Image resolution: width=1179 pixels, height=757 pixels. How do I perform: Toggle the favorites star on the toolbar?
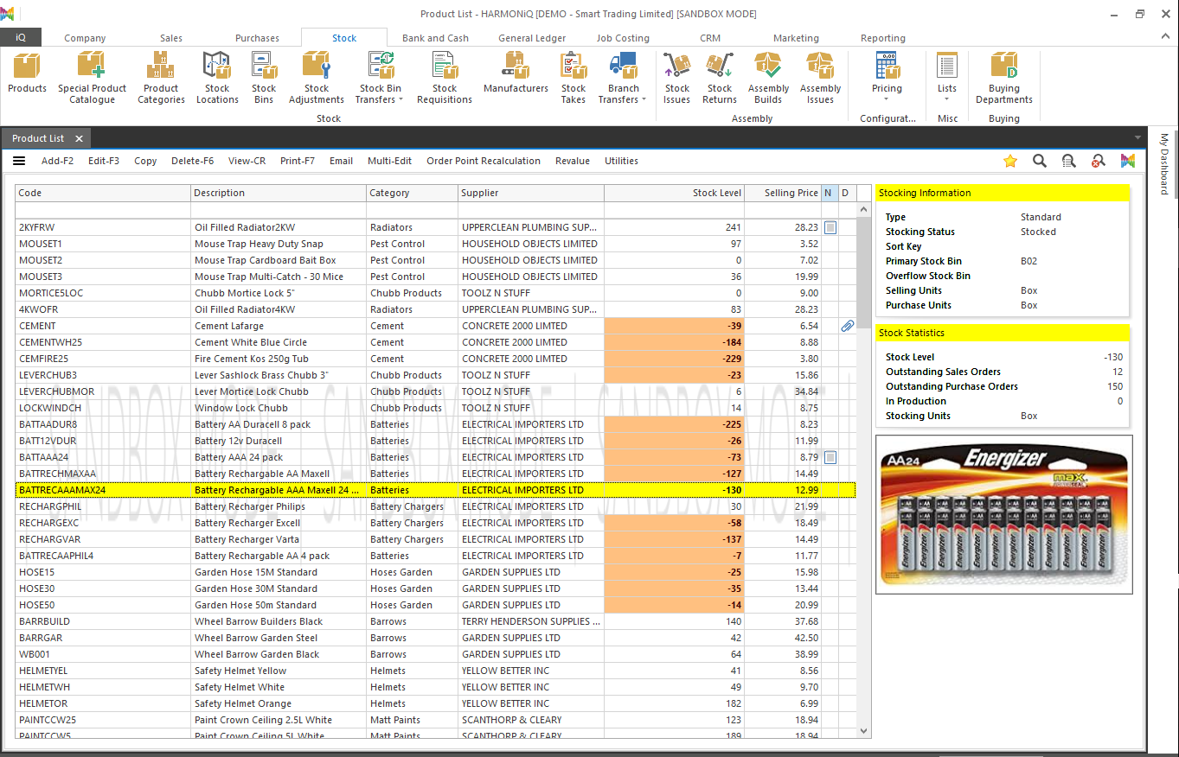pyautogui.click(x=1009, y=161)
